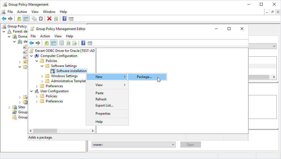Collapse Computer Configuration node
Screen dimensions: 281x159
click(x=31, y=56)
